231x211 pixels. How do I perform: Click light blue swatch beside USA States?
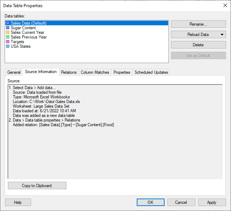coord(7,46)
